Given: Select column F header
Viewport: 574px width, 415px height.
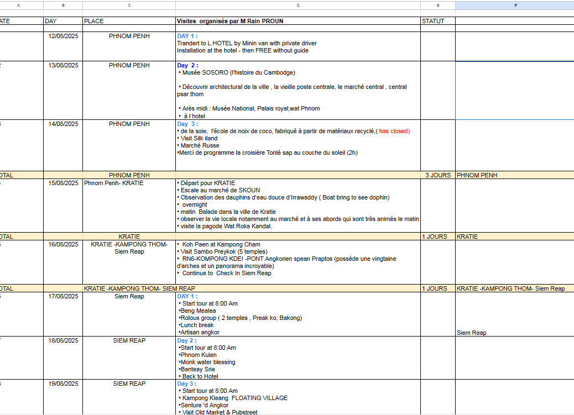Looking at the screenshot, I should [x=515, y=6].
